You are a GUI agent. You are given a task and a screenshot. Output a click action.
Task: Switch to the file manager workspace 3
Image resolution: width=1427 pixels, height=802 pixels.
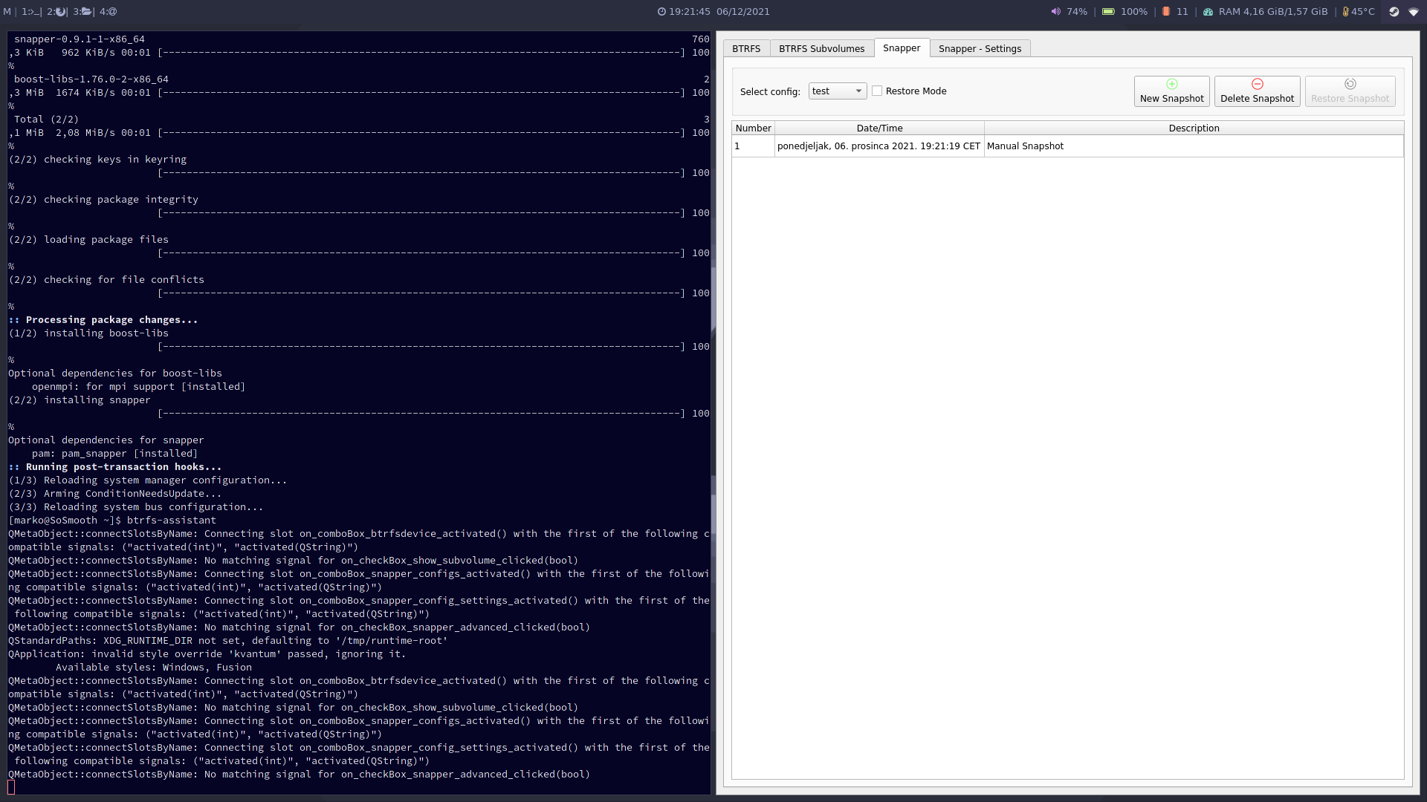[x=82, y=12]
